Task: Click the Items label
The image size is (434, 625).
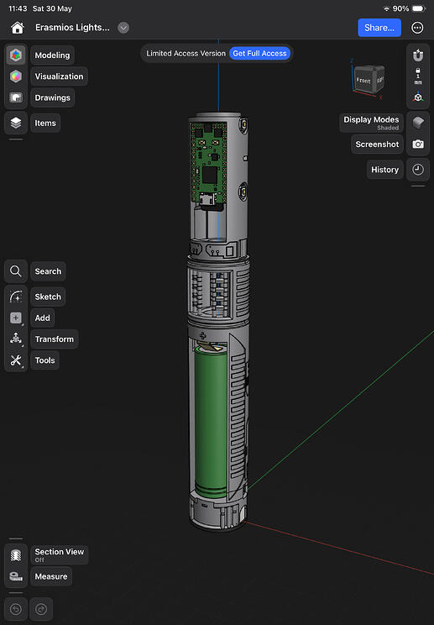Action: click(x=45, y=123)
